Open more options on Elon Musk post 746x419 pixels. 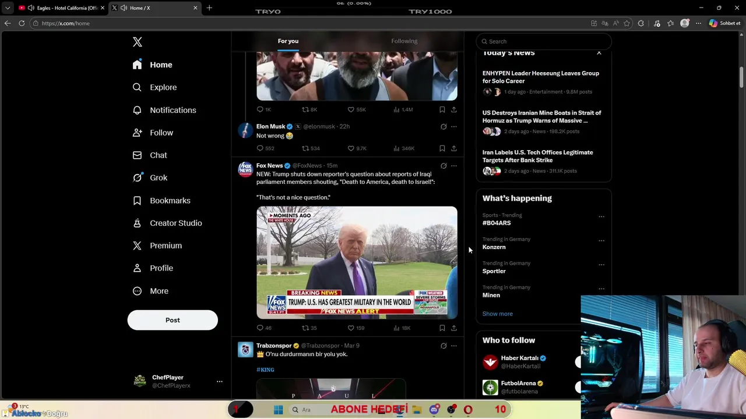[x=453, y=126]
